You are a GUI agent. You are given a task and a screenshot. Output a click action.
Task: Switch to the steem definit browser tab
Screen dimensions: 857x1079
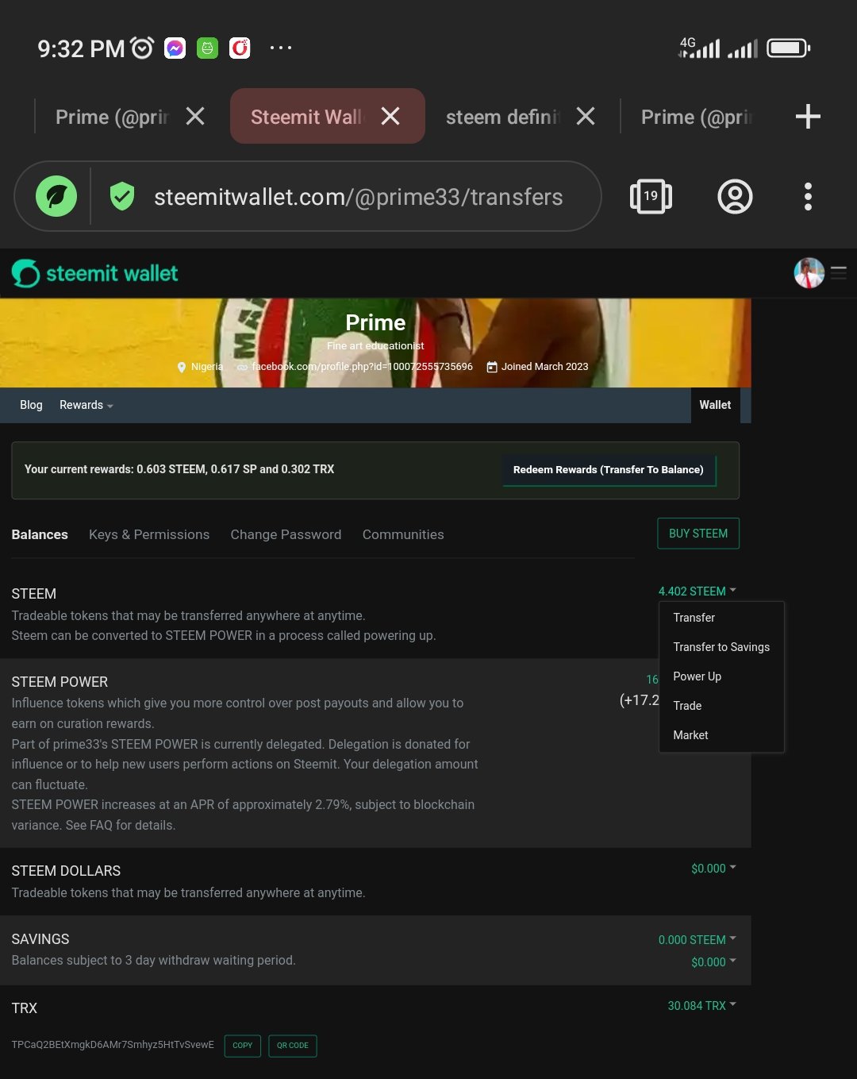point(503,117)
